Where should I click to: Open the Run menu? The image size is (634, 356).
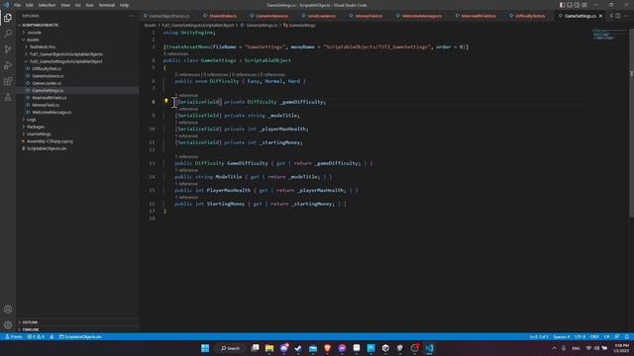tap(90, 5)
